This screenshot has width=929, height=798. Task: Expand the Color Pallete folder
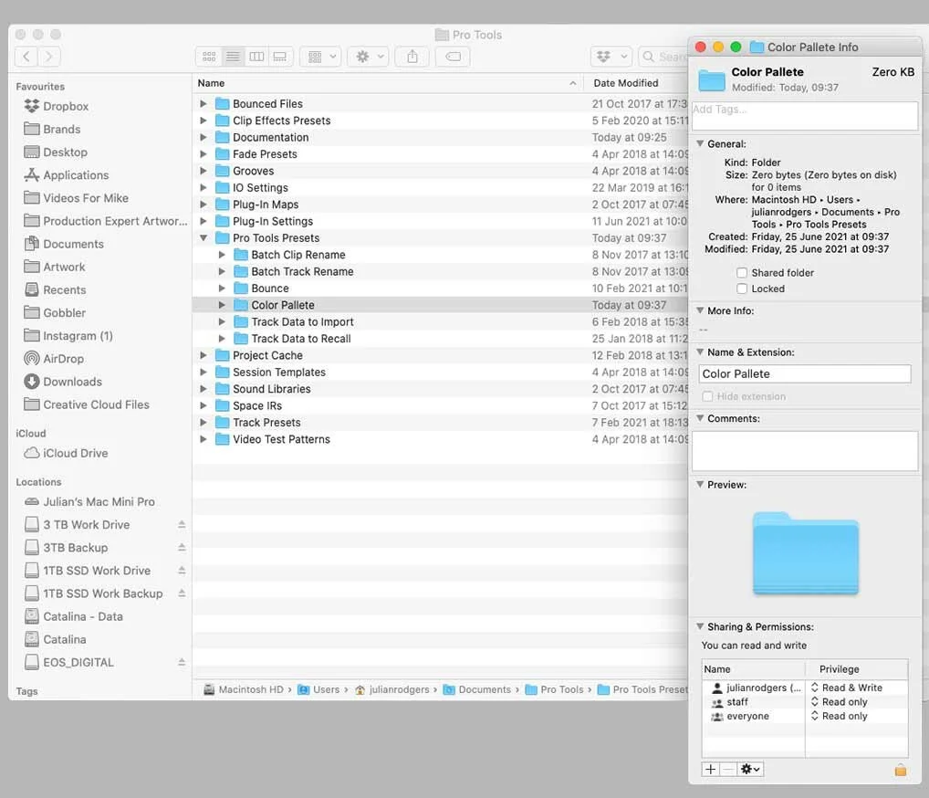(222, 305)
